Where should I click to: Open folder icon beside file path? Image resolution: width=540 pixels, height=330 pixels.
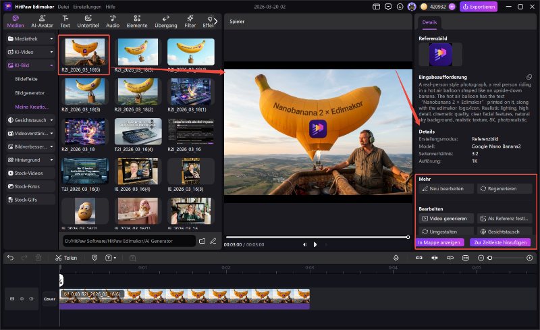tap(202, 240)
